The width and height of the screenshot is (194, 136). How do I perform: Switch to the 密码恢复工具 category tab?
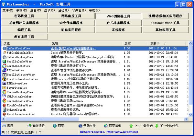pyautogui.click(x=24, y=16)
